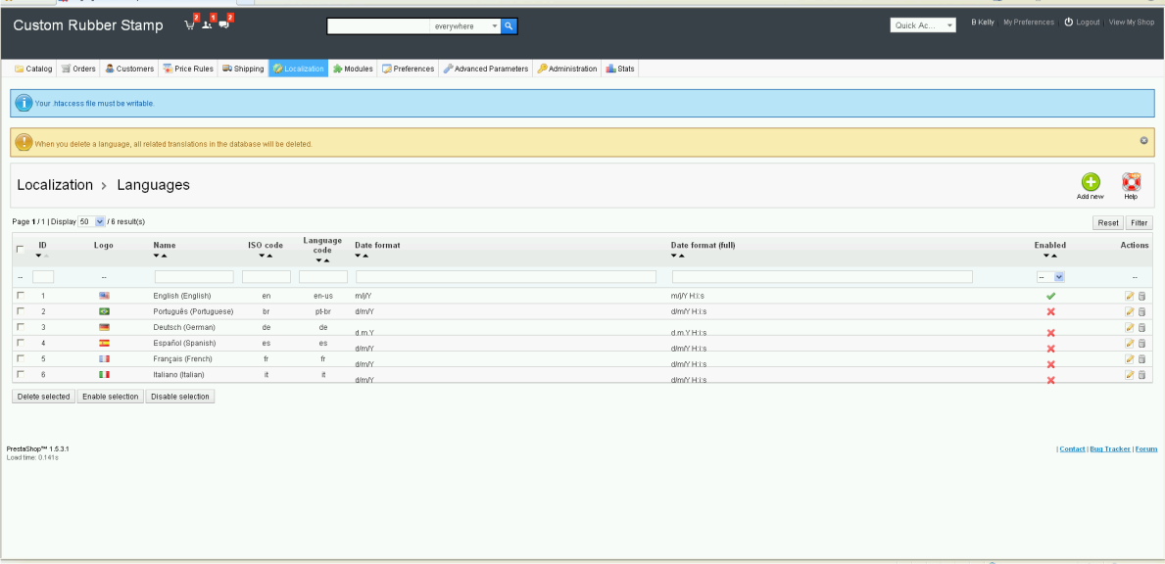The image size is (1165, 564).
Task: Open the Price Rules tab
Action: (x=188, y=69)
